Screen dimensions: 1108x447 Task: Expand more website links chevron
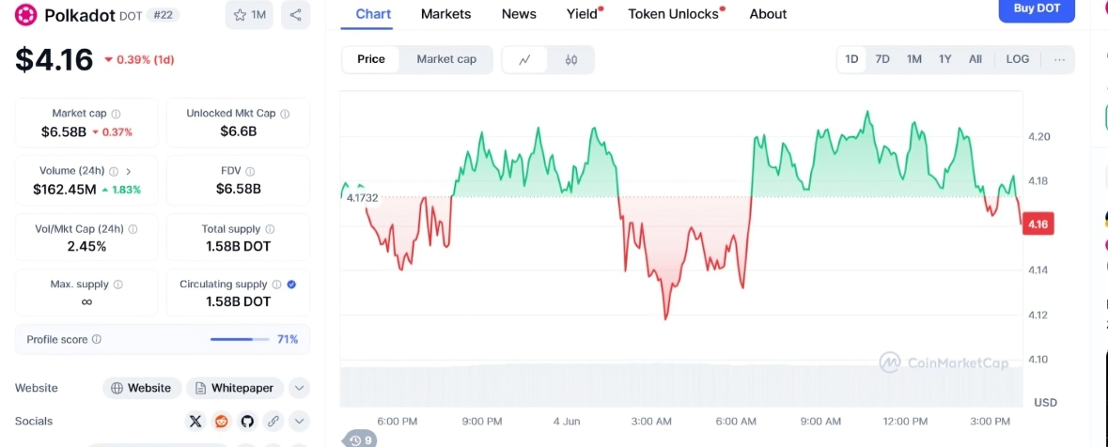tap(299, 388)
